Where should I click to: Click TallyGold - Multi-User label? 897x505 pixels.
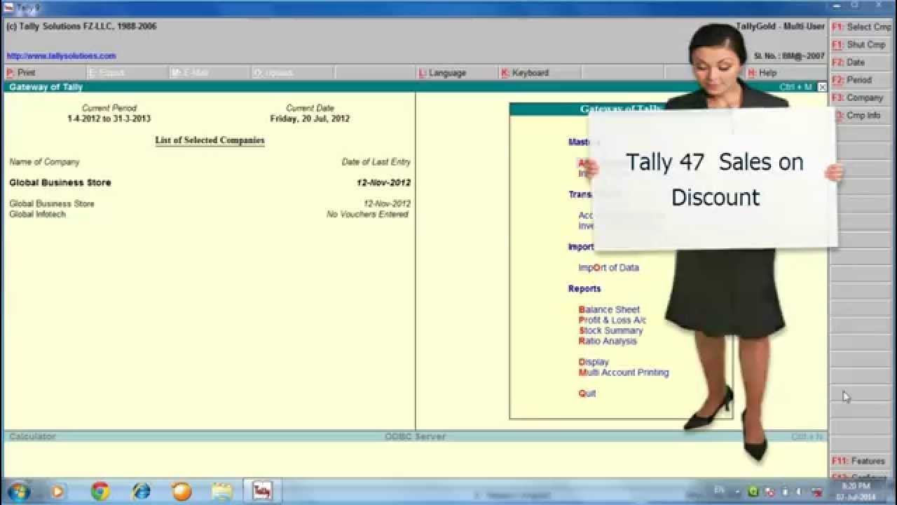coord(780,27)
